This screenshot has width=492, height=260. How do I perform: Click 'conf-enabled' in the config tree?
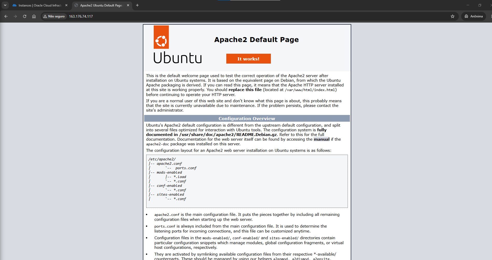pyautogui.click(x=169, y=186)
